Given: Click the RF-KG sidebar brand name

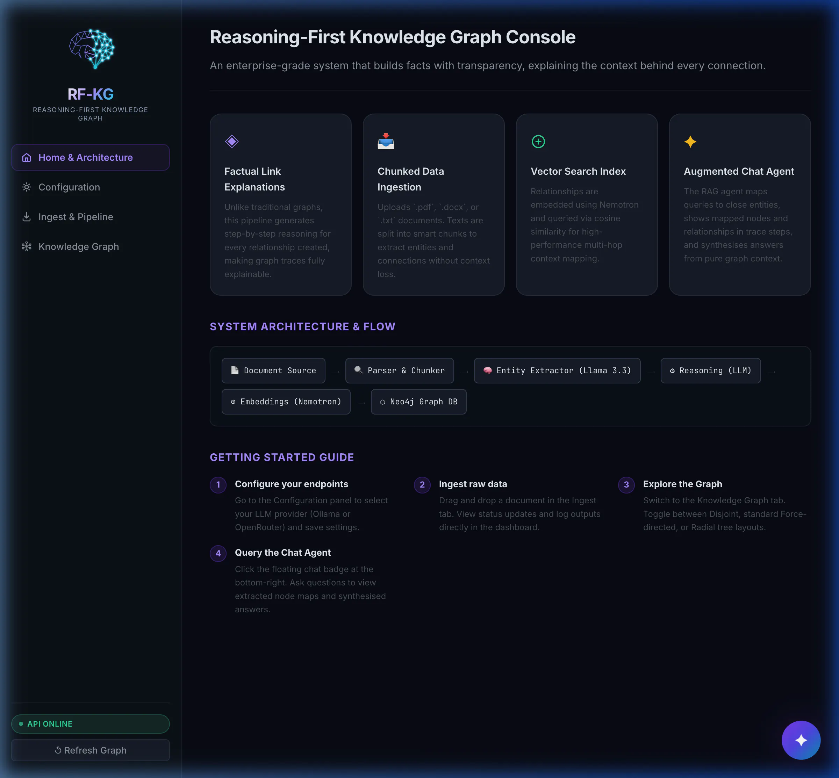Looking at the screenshot, I should (91, 94).
